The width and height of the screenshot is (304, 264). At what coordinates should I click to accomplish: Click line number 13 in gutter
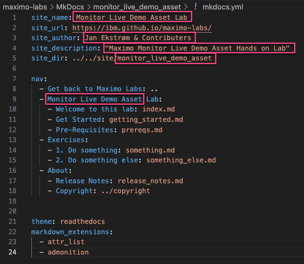click(12, 140)
